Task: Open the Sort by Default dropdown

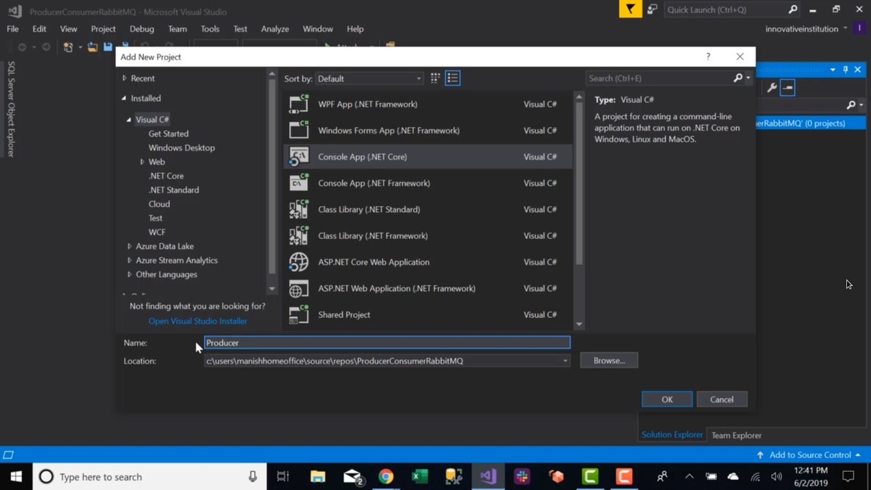Action: click(369, 78)
